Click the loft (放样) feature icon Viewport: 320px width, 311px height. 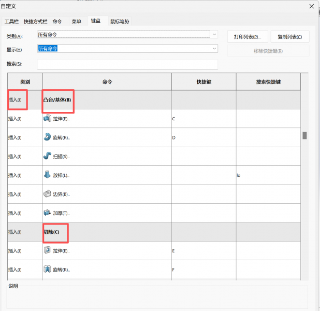tap(47, 175)
